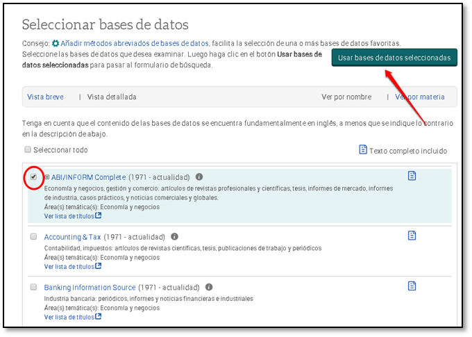Click the Seleccionar todo label text

point(60,150)
